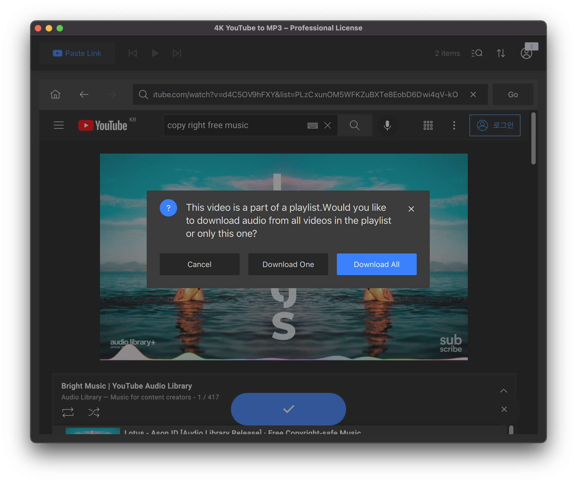Choose Download One
The width and height of the screenshot is (577, 483).
pyautogui.click(x=288, y=264)
